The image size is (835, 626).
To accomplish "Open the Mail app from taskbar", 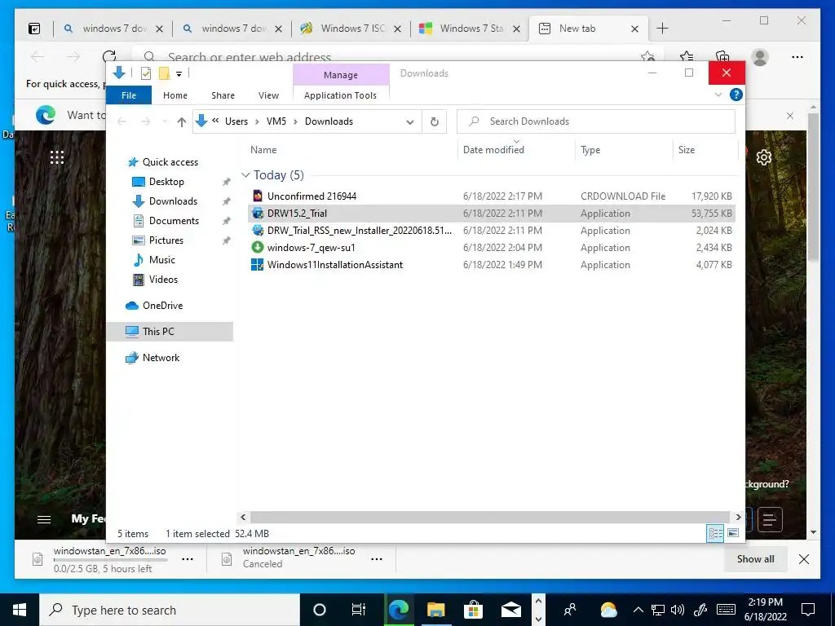I will tap(510, 610).
